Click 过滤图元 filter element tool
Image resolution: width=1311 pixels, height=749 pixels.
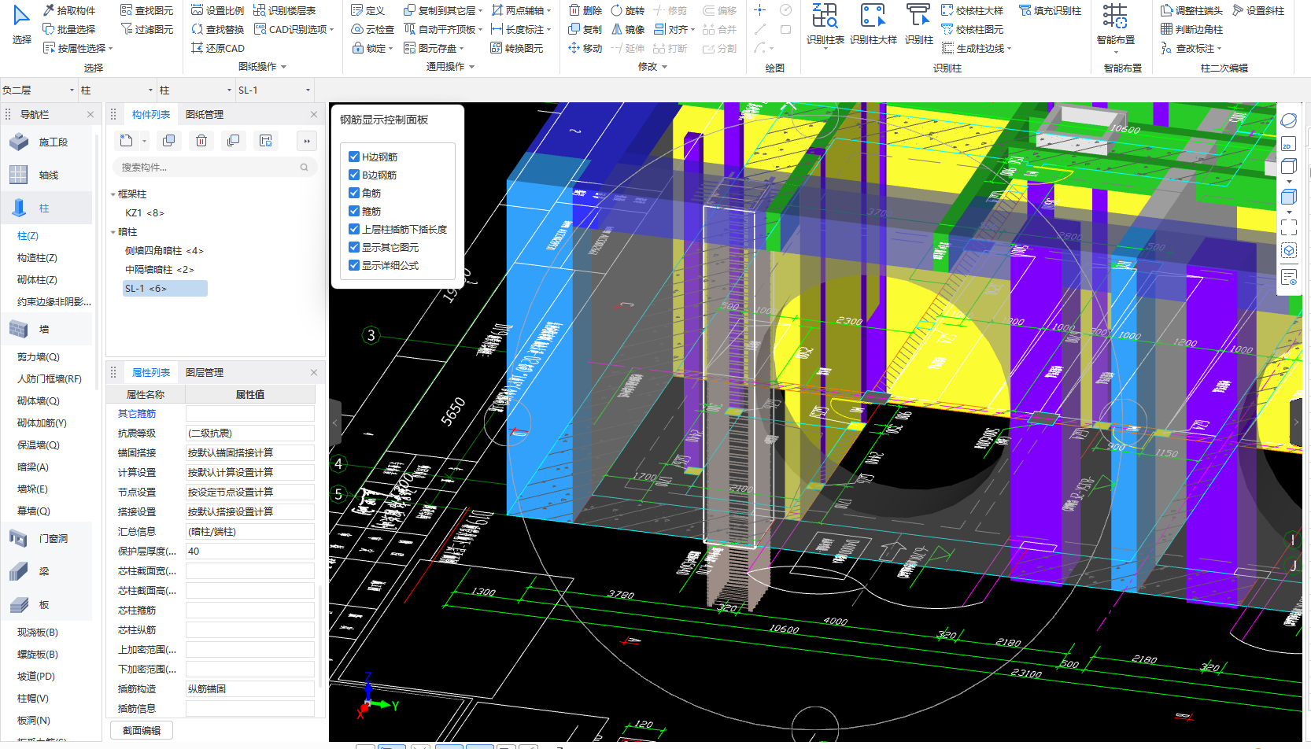pos(147,29)
